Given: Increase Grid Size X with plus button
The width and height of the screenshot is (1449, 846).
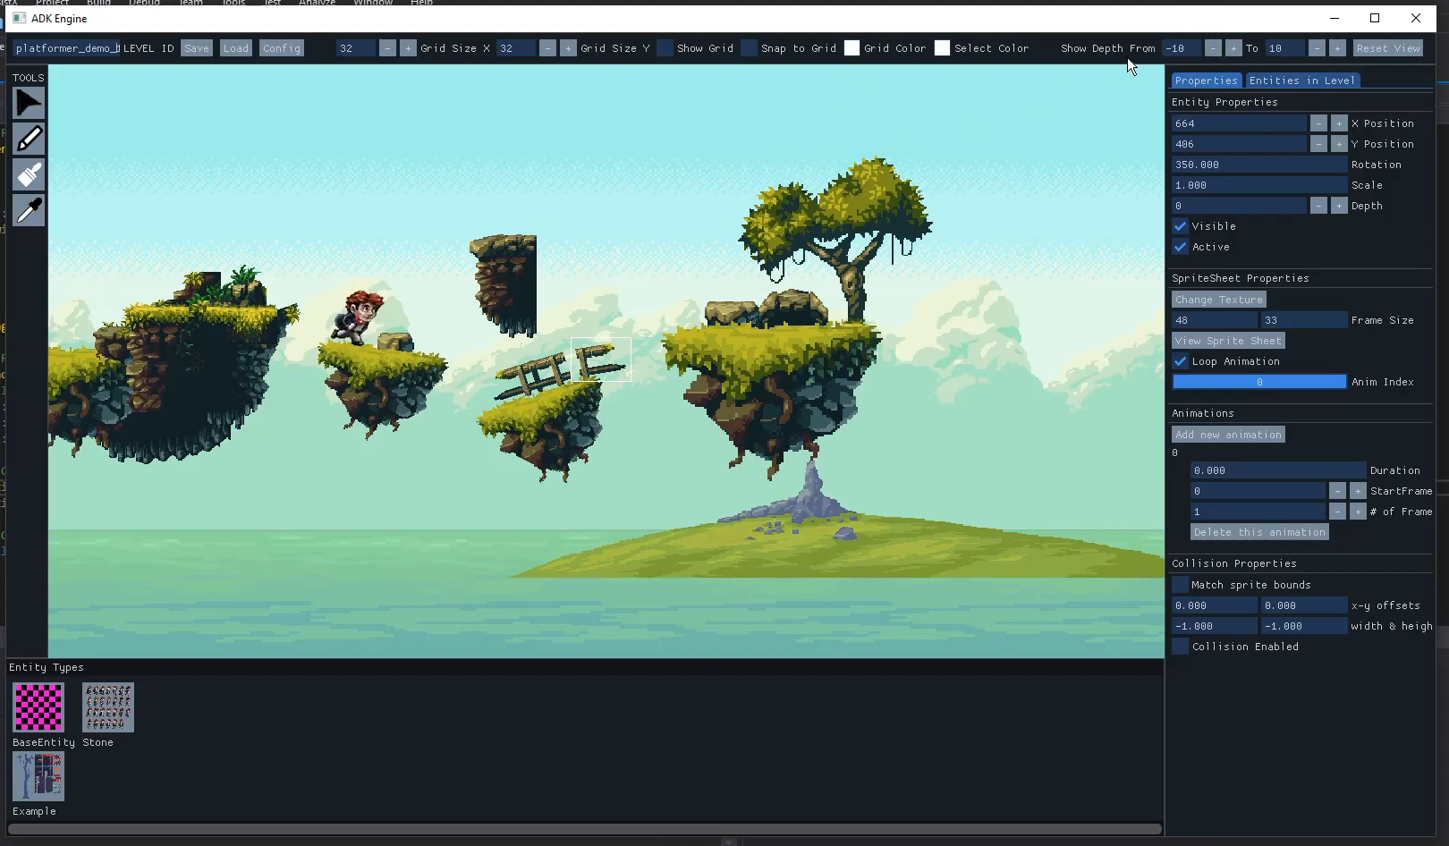Looking at the screenshot, I should click(408, 48).
